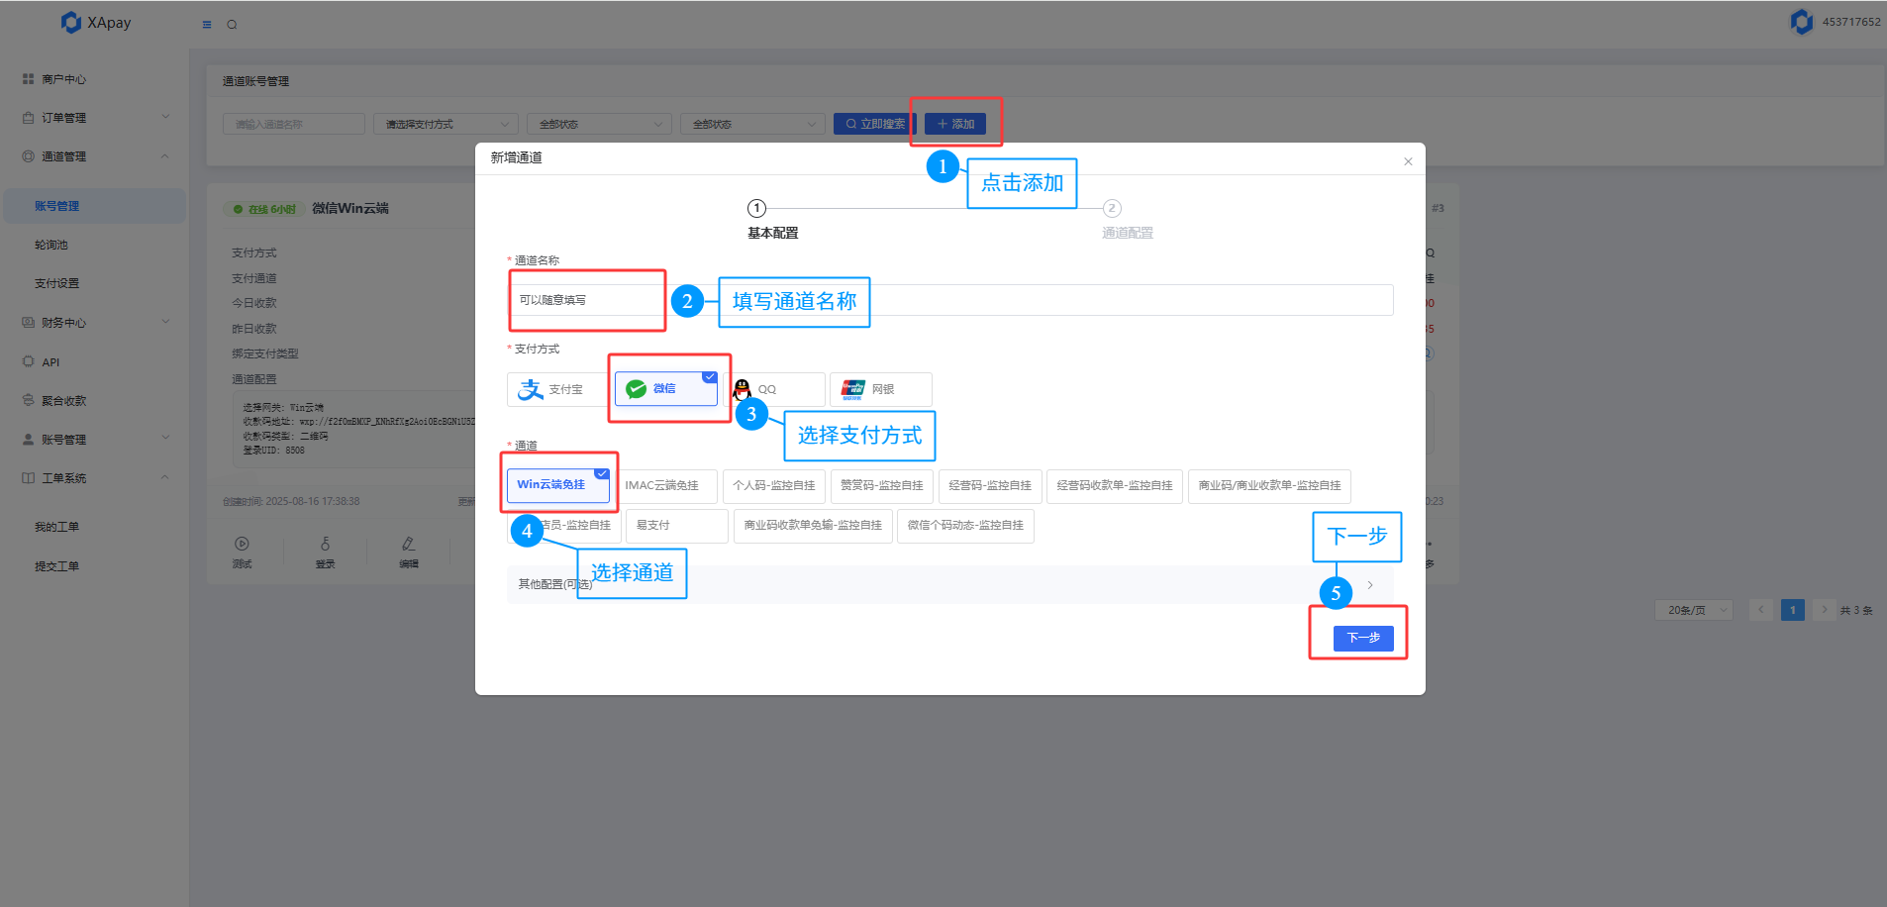Choose the Win云端免挂 channel option

[x=557, y=485]
